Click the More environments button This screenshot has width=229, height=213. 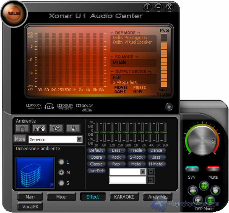[20, 139]
